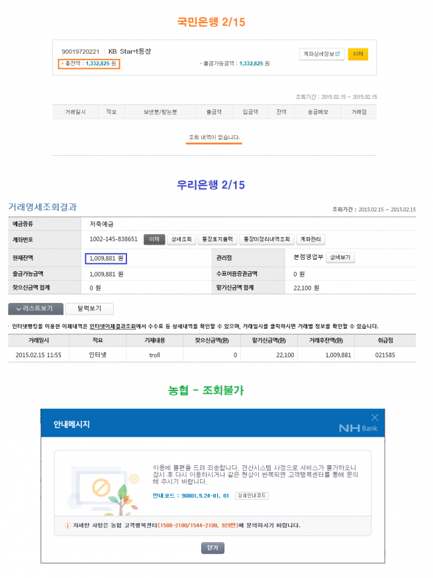433x578 pixels.
Task: Click the yellow 이체 button for KB account
Action: [358, 54]
